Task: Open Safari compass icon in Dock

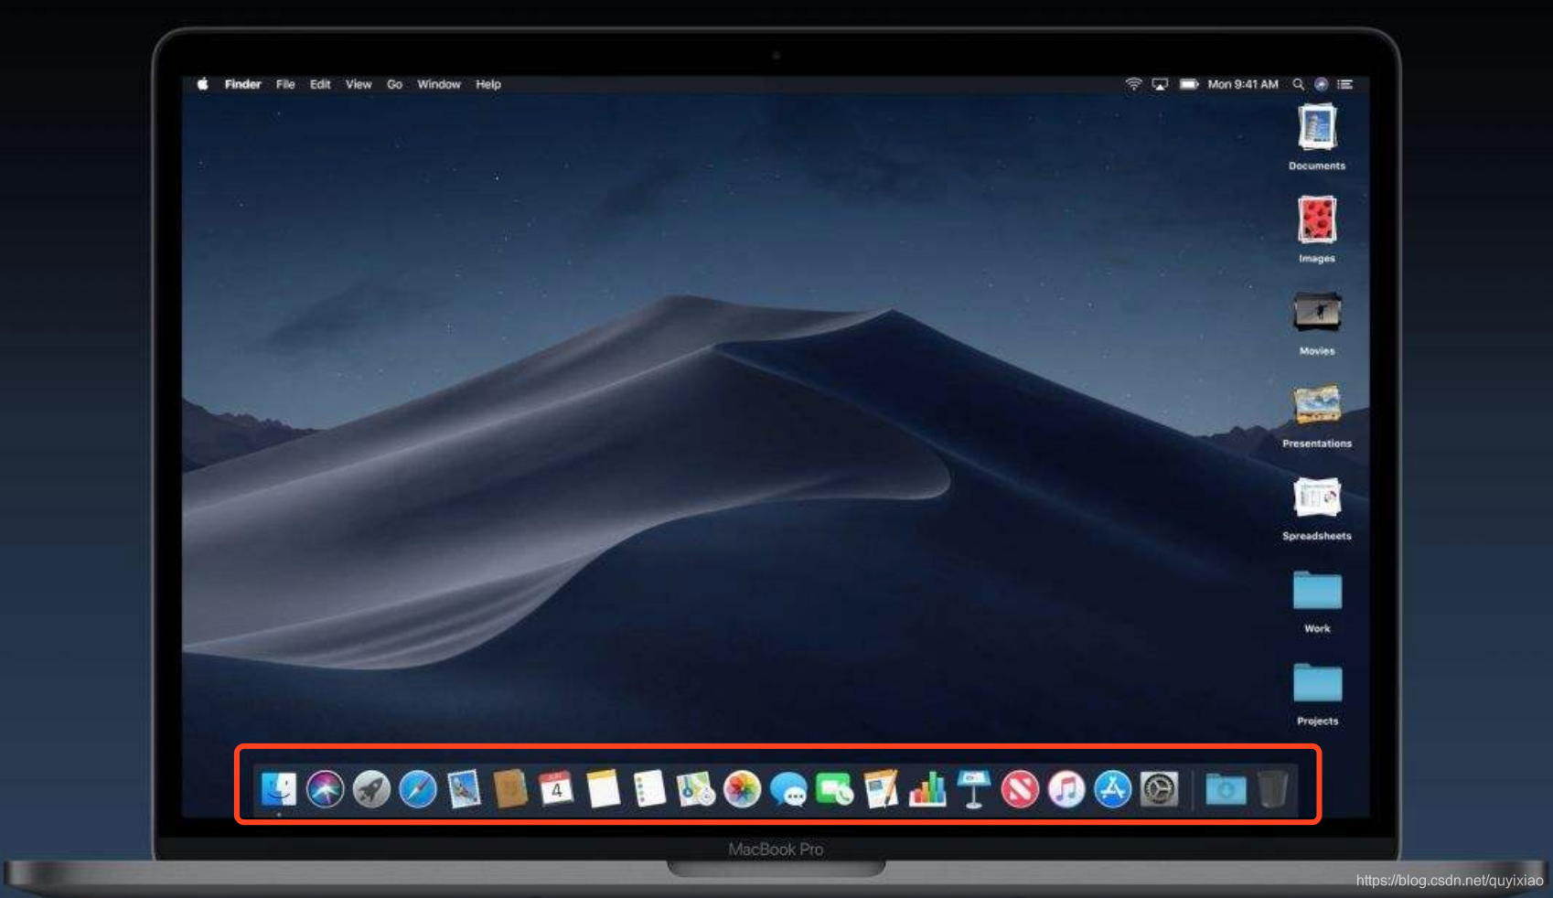Action: pos(418,788)
